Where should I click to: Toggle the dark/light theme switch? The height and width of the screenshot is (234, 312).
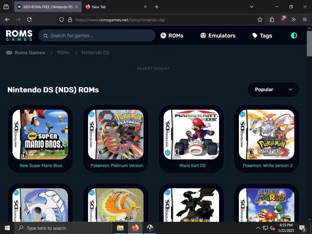coord(294,36)
